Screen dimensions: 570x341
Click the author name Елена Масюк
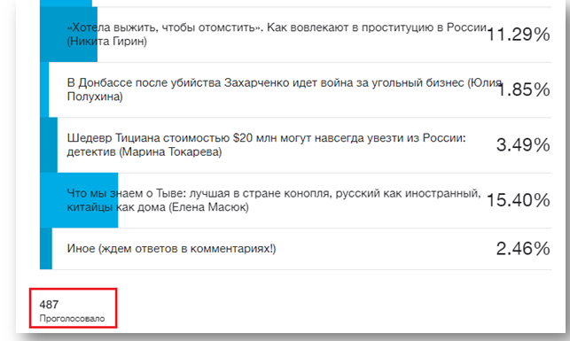pyautogui.click(x=208, y=207)
